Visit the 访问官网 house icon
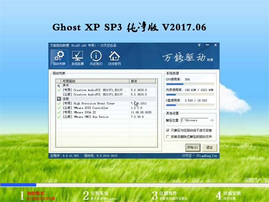 point(114,58)
